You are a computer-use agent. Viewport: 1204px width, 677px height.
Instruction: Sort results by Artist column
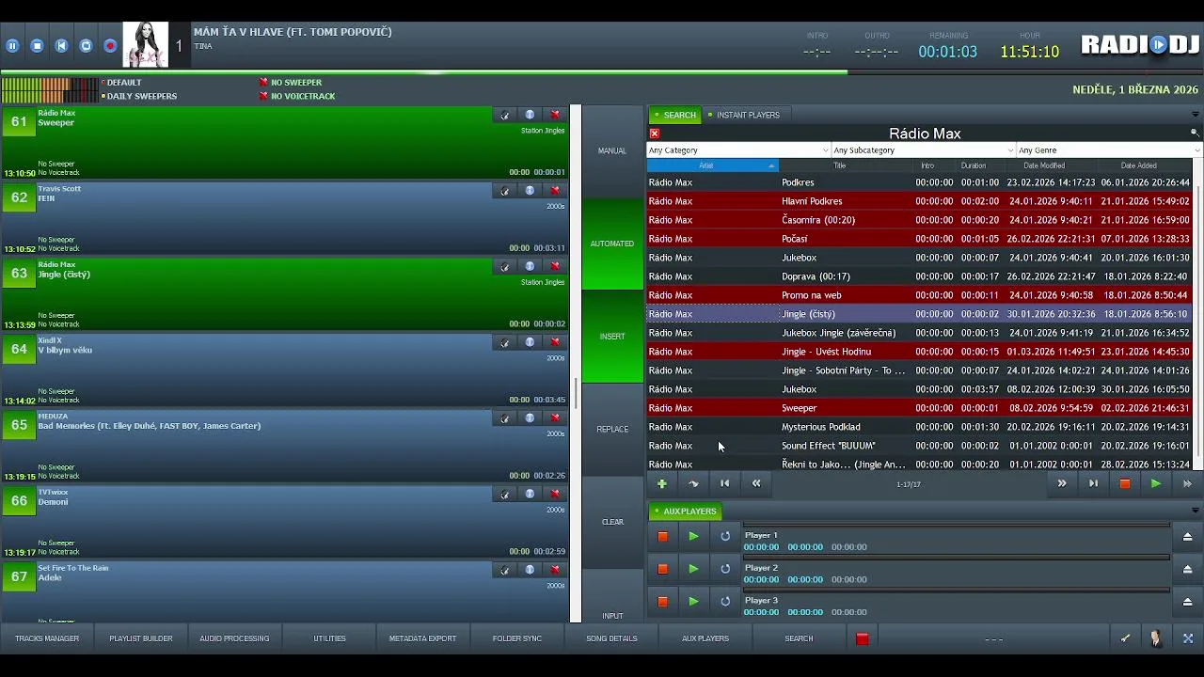point(712,165)
